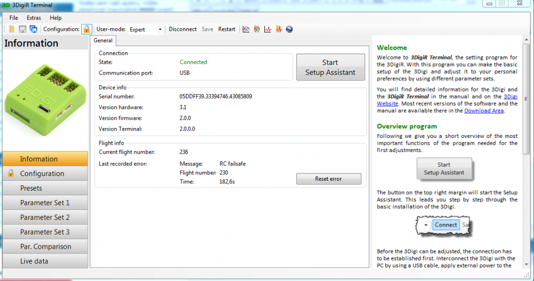Open the Help menu
The image size is (534, 281).
(x=56, y=18)
